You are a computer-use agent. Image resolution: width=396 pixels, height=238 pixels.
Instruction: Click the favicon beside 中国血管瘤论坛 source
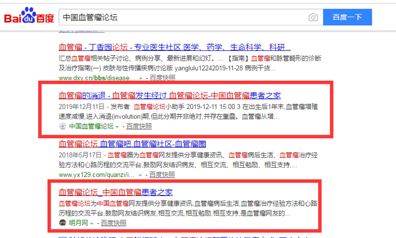click(62, 126)
